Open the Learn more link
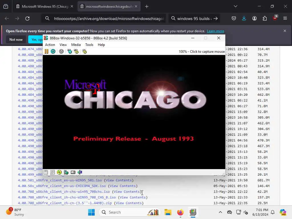The image size is (292, 219). pyautogui.click(x=216, y=31)
